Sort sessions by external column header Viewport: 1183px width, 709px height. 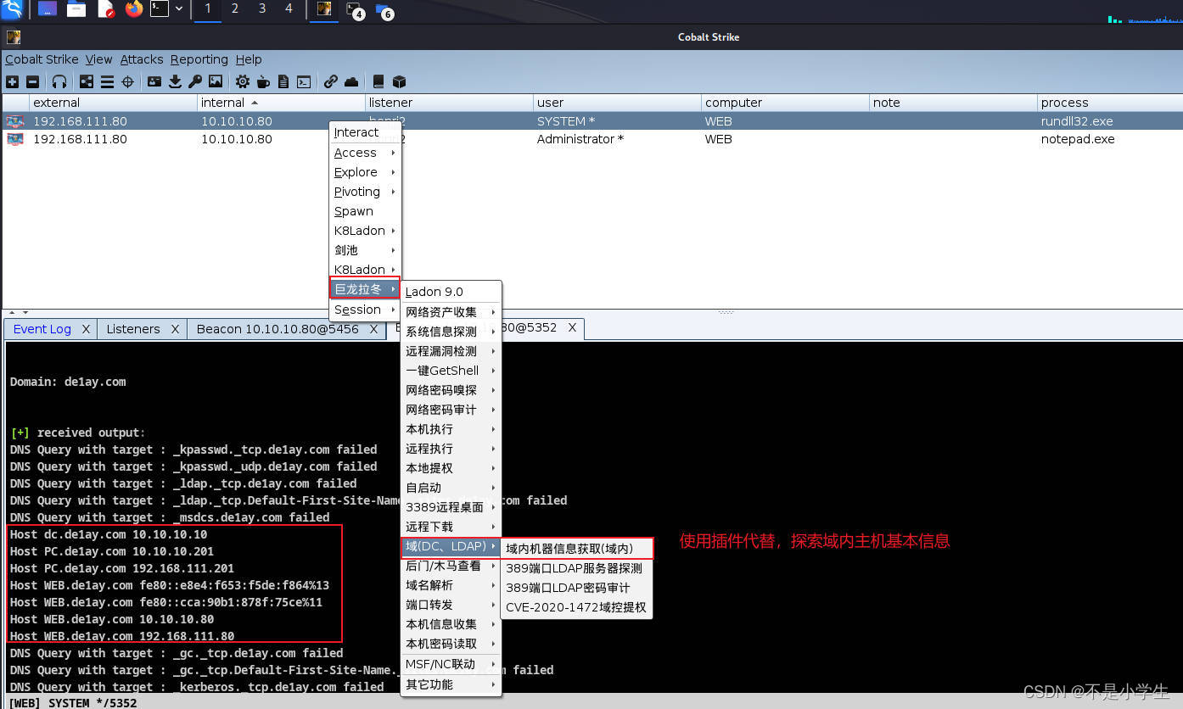point(113,103)
